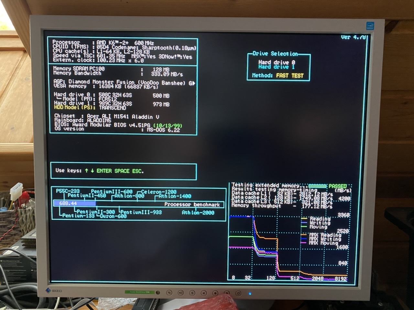Click the round enter button on the monitor
The image size is (414, 310).
coord(215,293)
